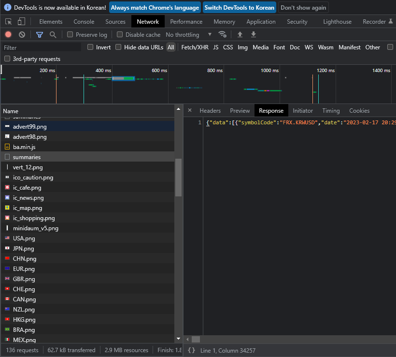Click the request list scroll-up arrow
This screenshot has height=357, width=396.
point(178,109)
